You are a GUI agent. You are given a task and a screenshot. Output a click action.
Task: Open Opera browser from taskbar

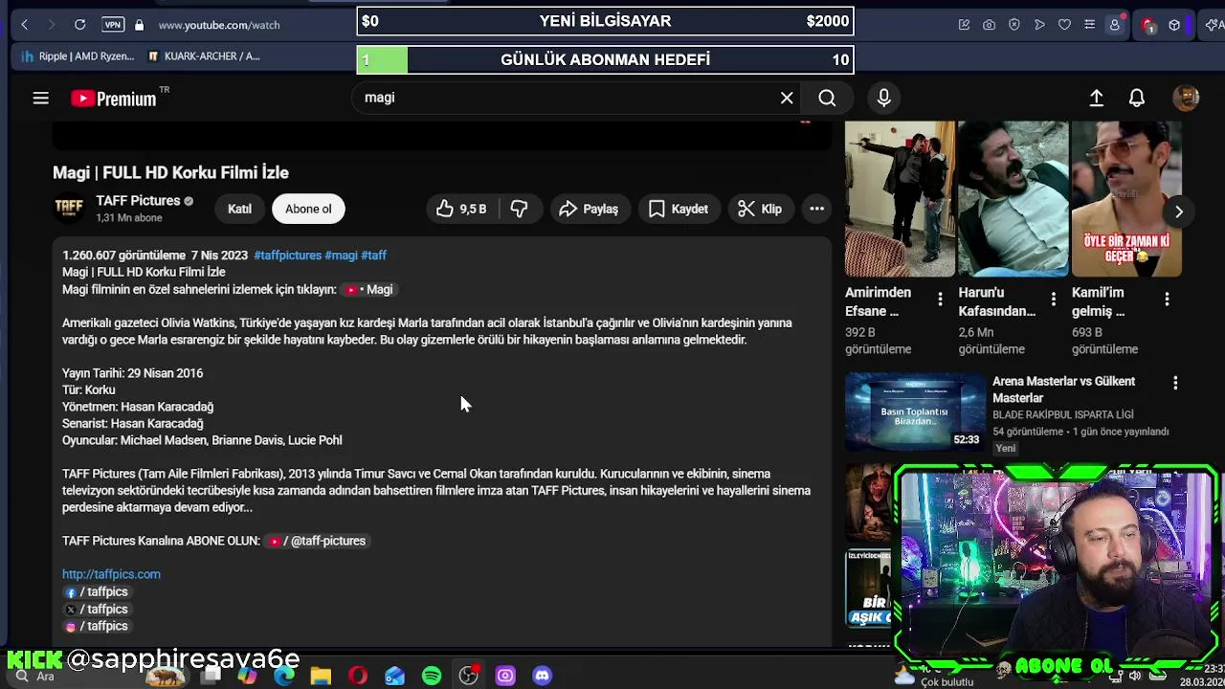358,677
